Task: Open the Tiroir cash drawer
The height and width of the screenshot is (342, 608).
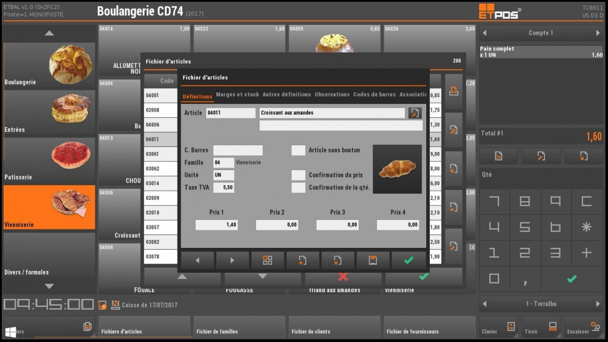Action: (x=542, y=327)
